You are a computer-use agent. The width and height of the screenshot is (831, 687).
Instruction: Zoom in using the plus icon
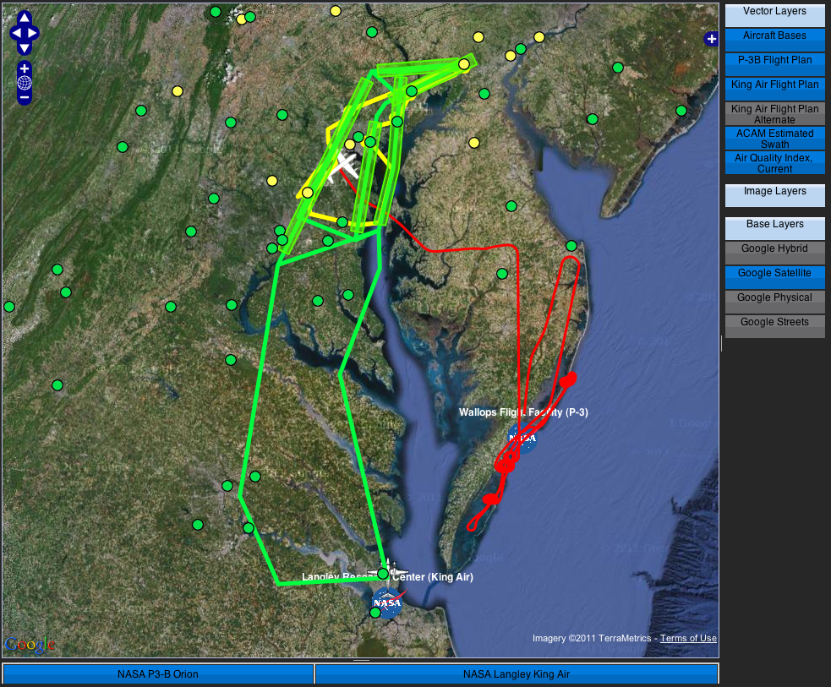25,68
